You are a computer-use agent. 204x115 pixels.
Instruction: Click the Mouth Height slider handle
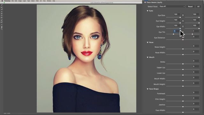(x=183, y=86)
